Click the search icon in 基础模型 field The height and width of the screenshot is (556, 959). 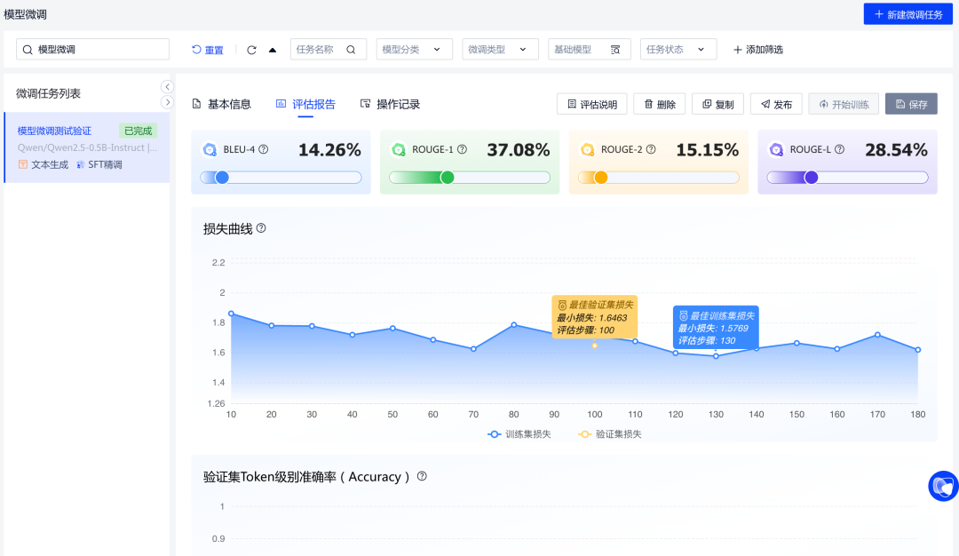[615, 50]
